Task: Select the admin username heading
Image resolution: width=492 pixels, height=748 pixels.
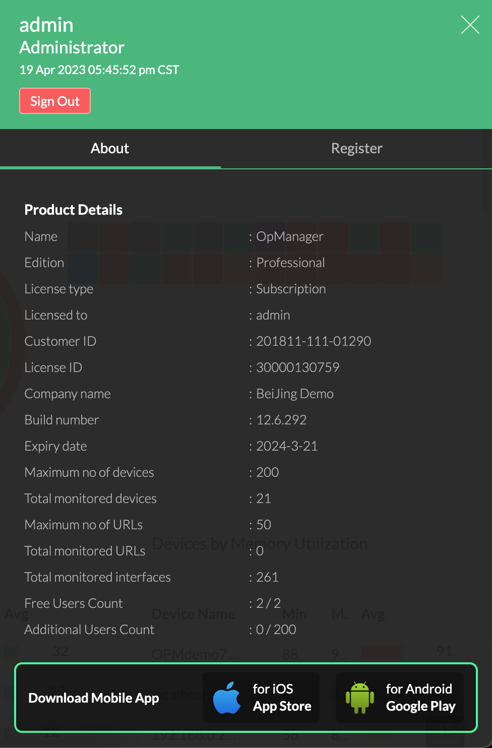Action: point(46,25)
